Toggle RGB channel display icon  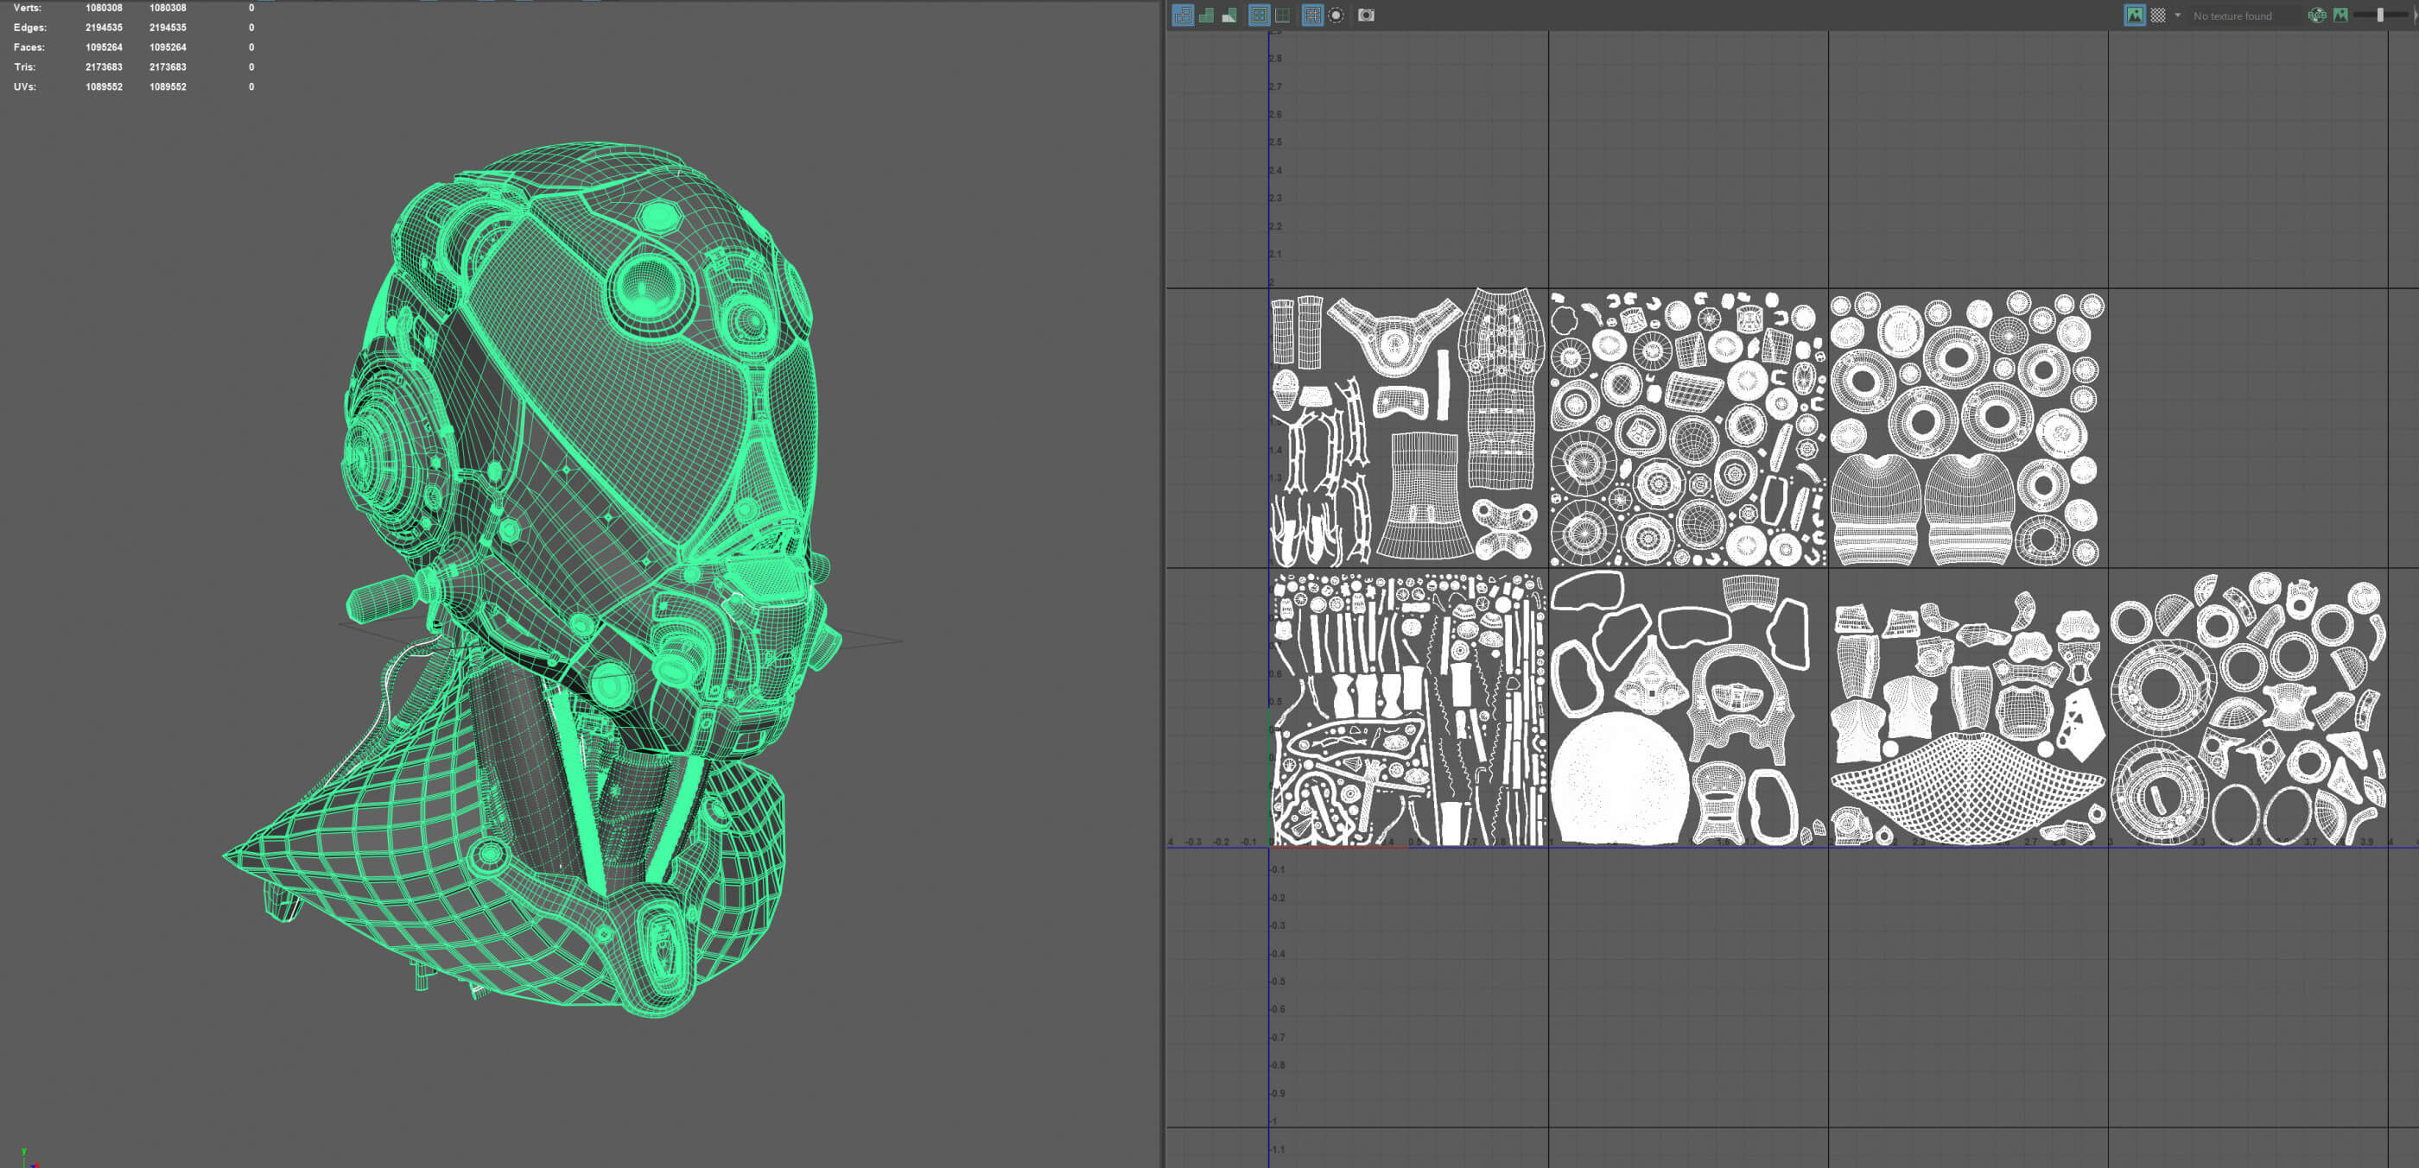coord(2317,15)
